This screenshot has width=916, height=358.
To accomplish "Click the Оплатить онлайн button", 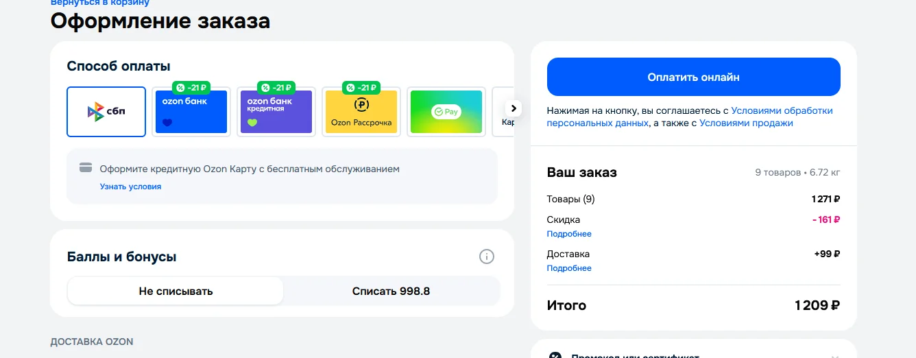I will pos(693,77).
